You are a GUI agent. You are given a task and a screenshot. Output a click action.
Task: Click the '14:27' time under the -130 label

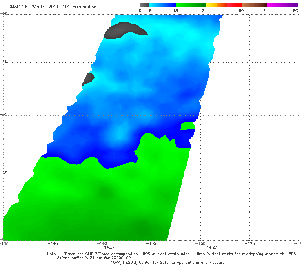click(212, 247)
